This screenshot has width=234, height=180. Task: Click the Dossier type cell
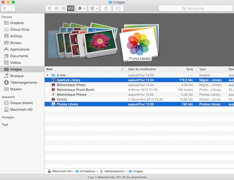[205, 75]
